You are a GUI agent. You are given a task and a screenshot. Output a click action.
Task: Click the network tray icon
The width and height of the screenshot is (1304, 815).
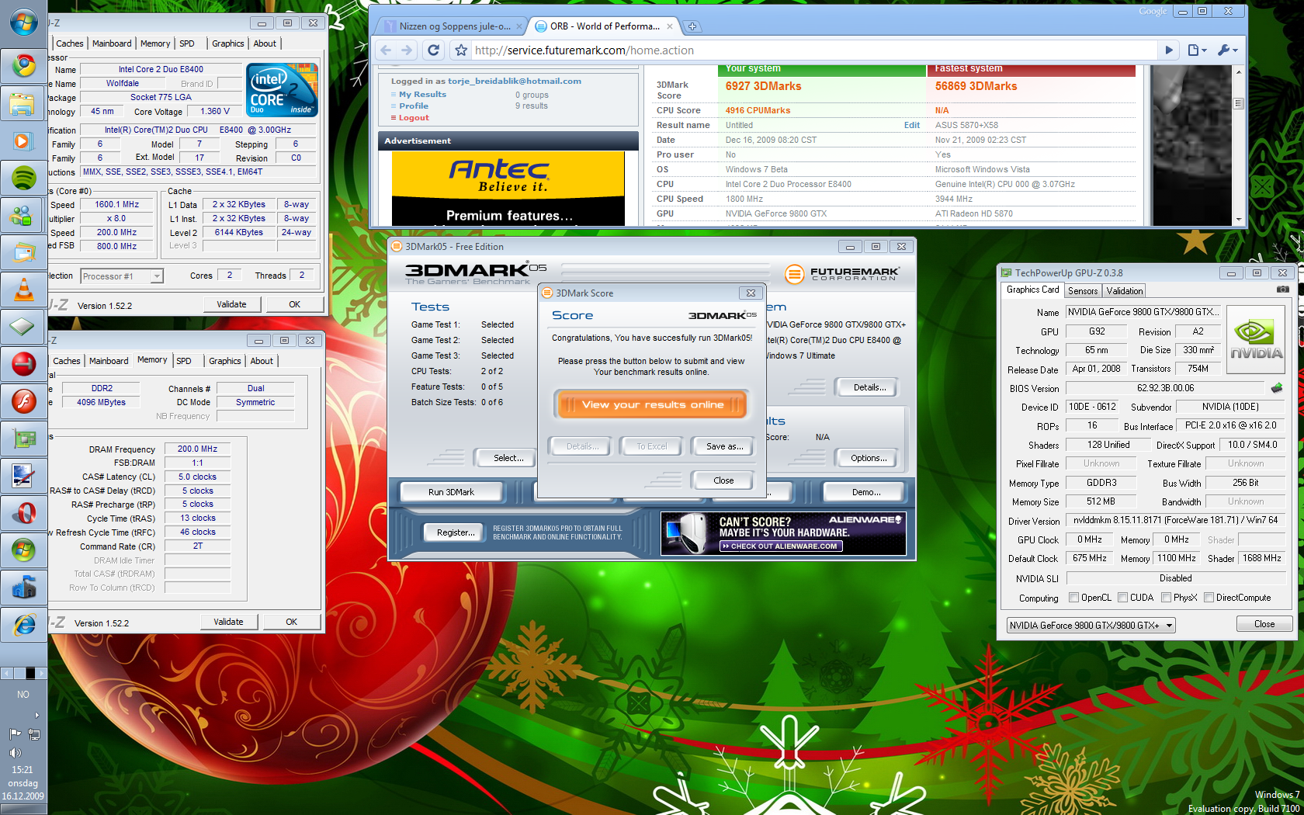coord(33,733)
